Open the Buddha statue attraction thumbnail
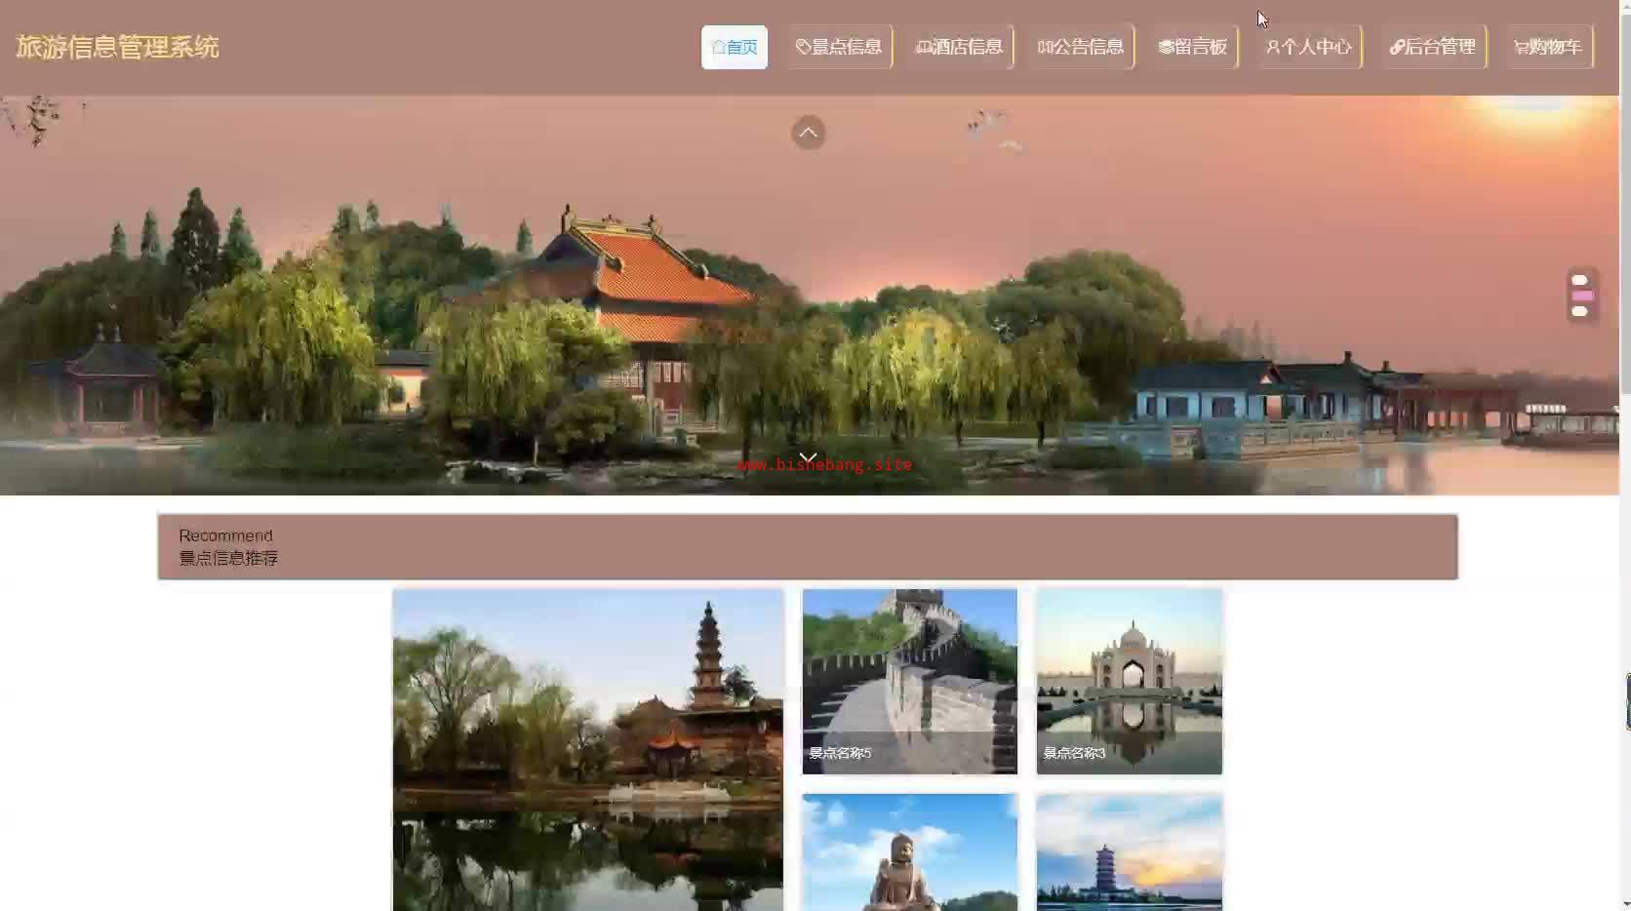 click(910, 852)
